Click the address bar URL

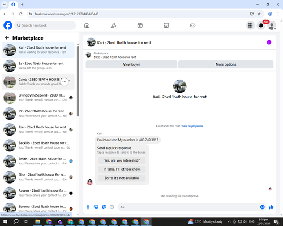(66, 14)
